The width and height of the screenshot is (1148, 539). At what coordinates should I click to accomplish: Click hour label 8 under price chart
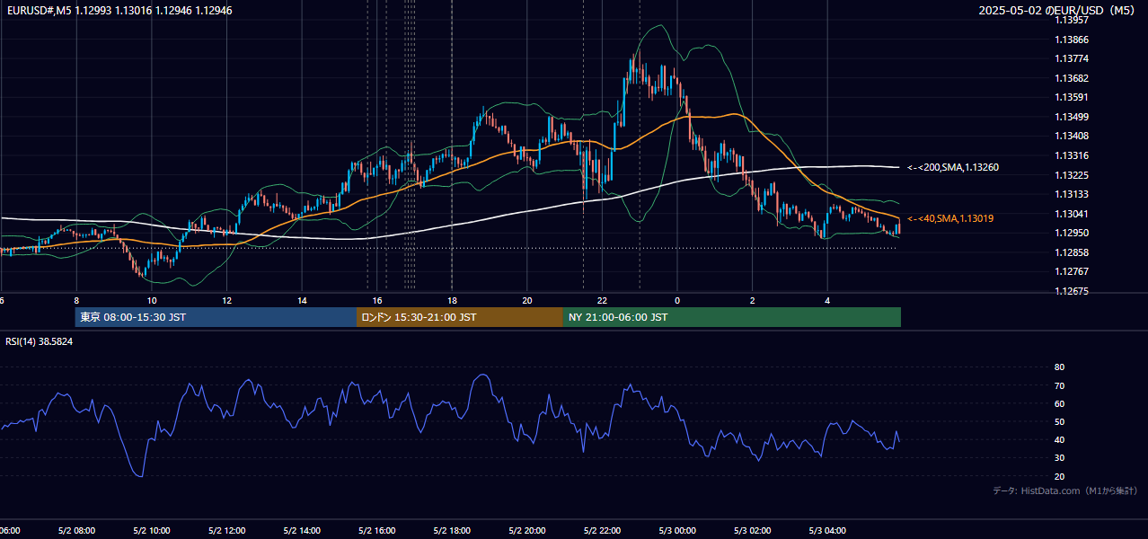[76, 301]
